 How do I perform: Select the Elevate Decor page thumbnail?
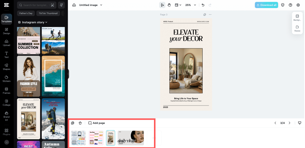click(111, 138)
